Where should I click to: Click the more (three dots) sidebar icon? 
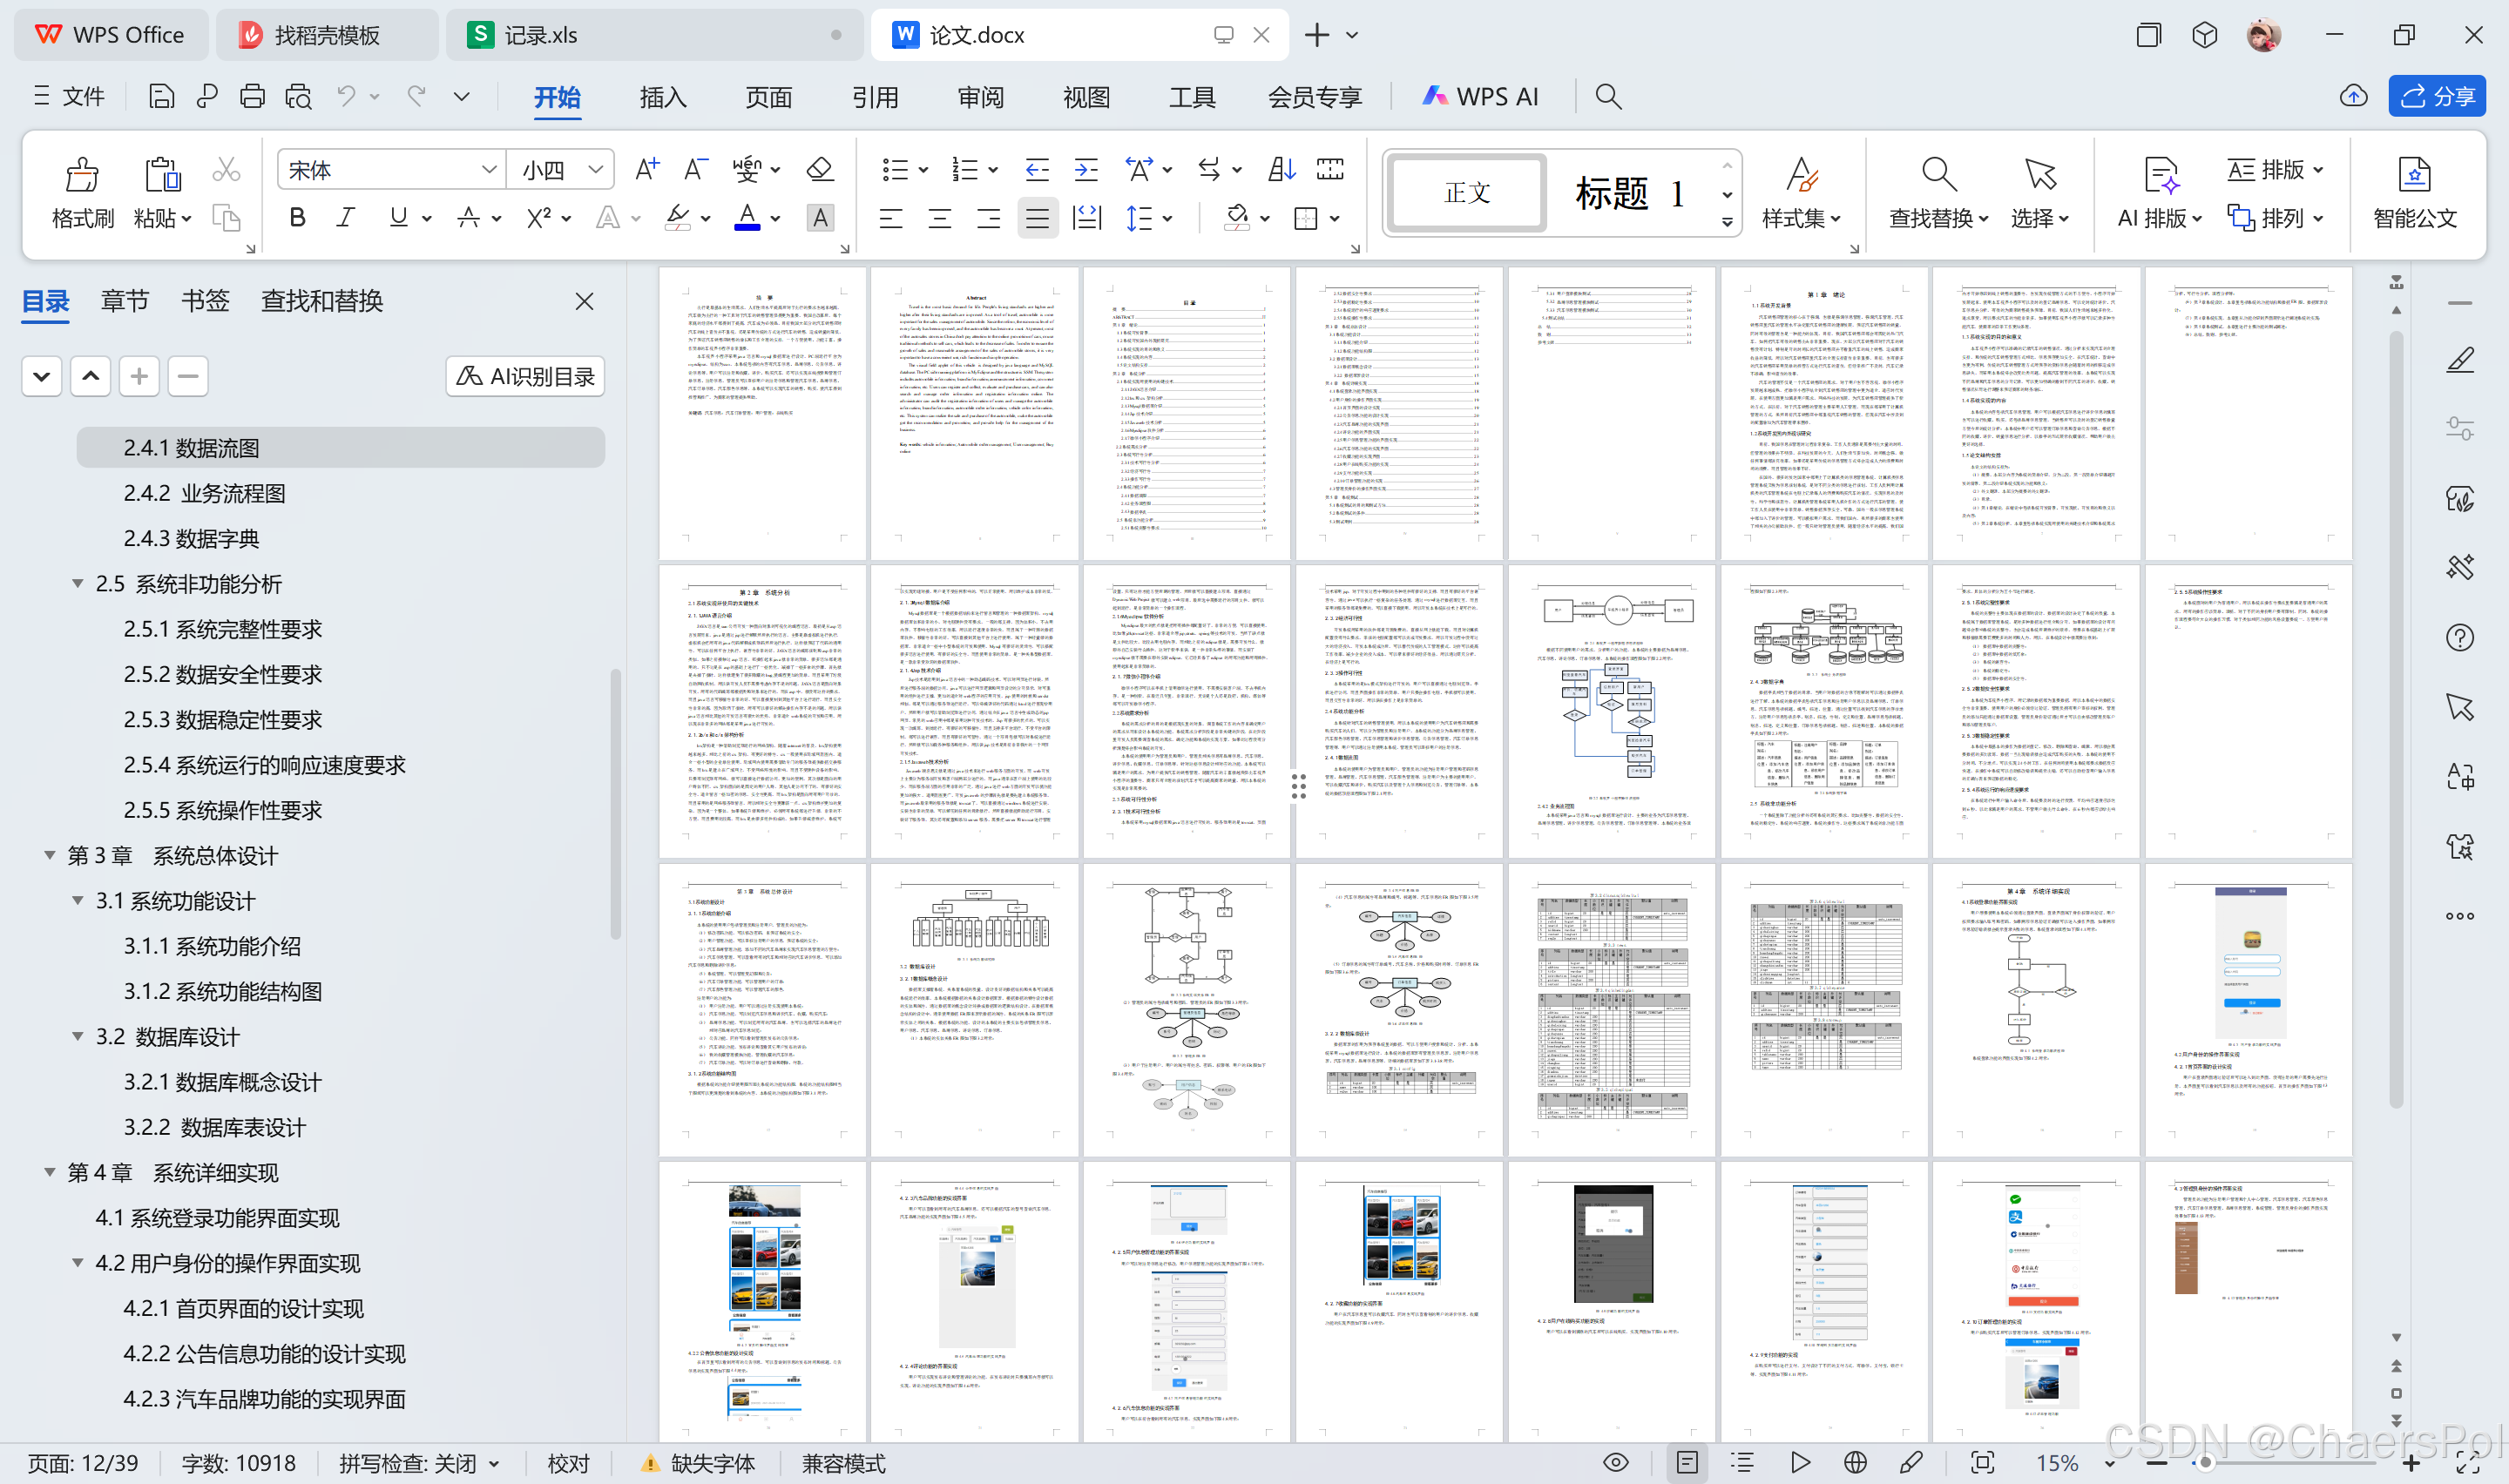[x=2460, y=916]
